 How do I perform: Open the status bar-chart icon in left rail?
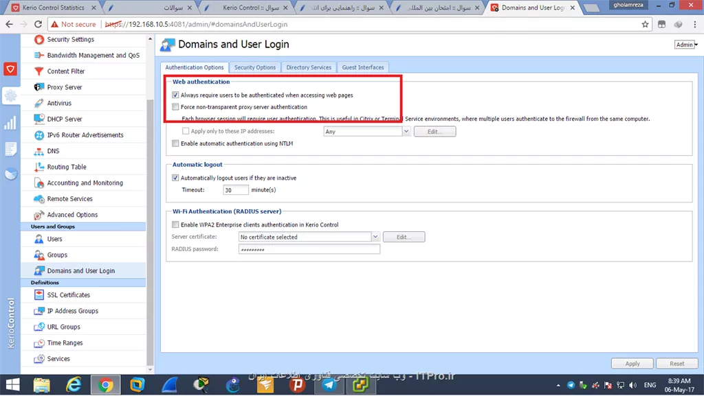click(x=10, y=123)
